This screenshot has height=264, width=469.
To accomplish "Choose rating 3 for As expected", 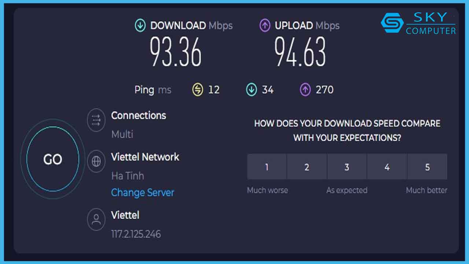I will pos(347,167).
